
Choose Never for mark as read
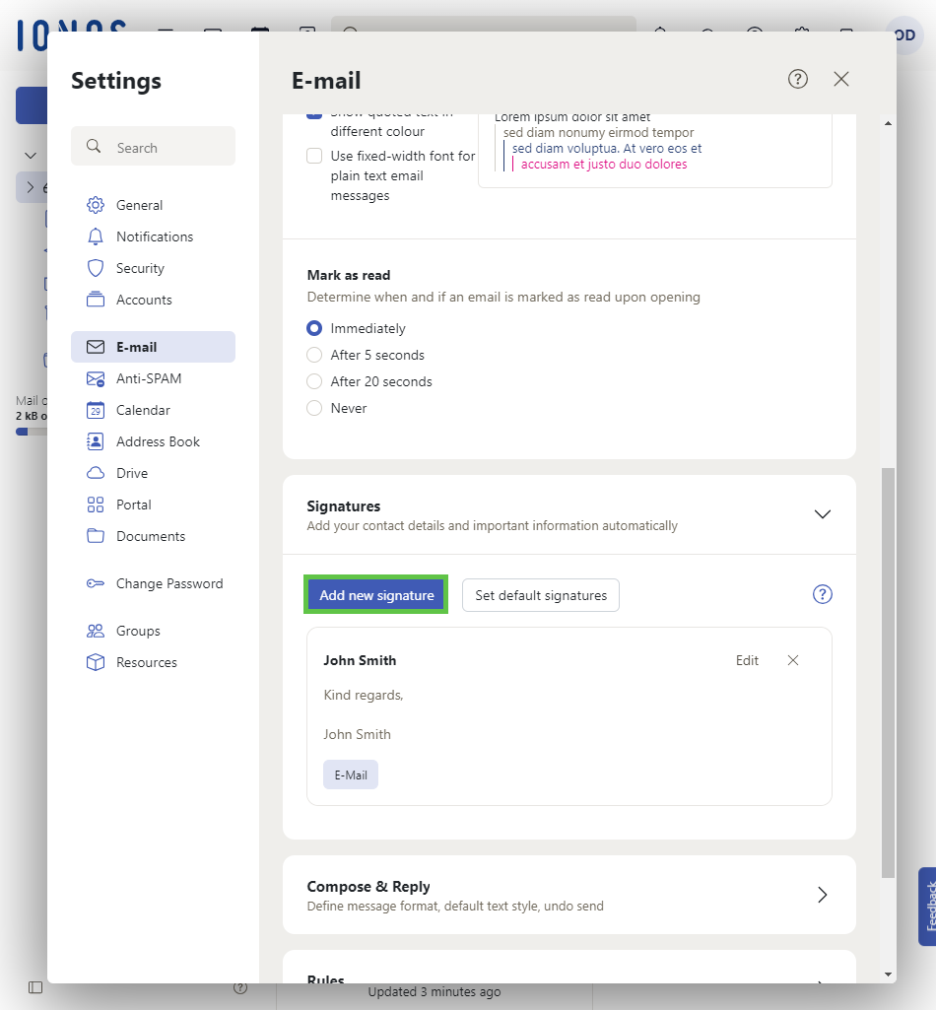click(314, 408)
